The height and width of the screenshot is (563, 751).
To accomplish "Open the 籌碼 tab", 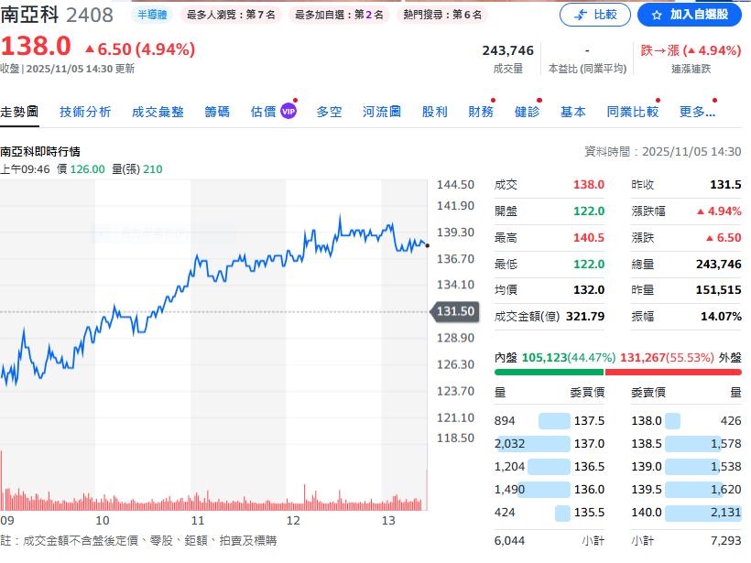I will pyautogui.click(x=217, y=111).
